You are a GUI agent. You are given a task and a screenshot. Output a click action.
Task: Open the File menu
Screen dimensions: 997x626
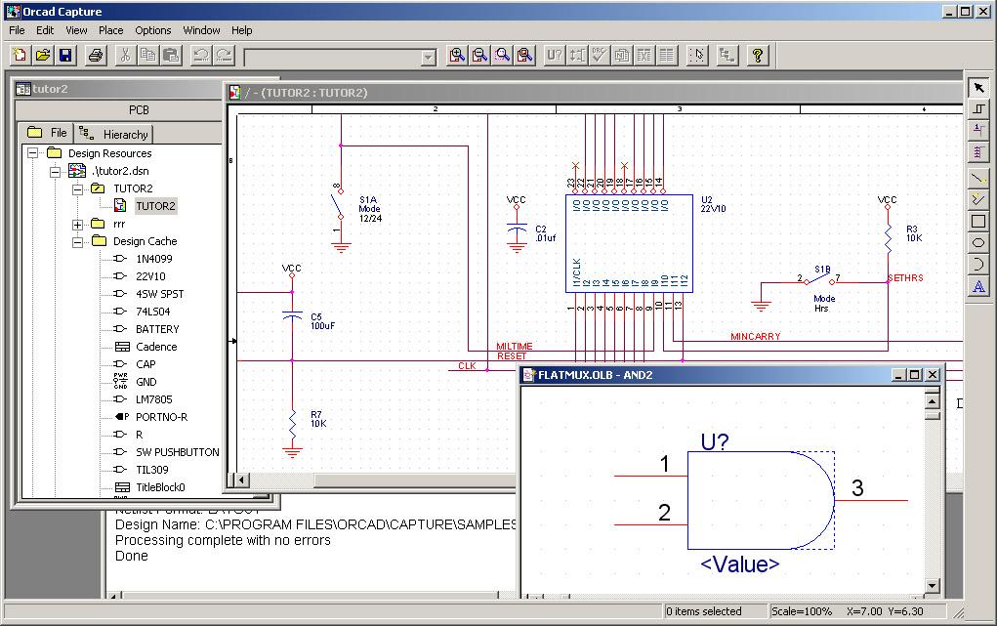pyautogui.click(x=18, y=30)
